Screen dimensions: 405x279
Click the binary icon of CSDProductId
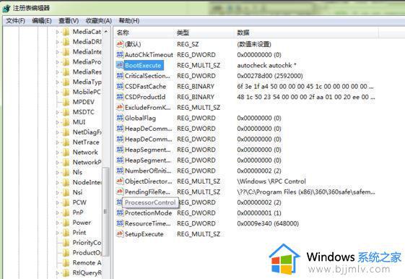[x=120, y=97]
